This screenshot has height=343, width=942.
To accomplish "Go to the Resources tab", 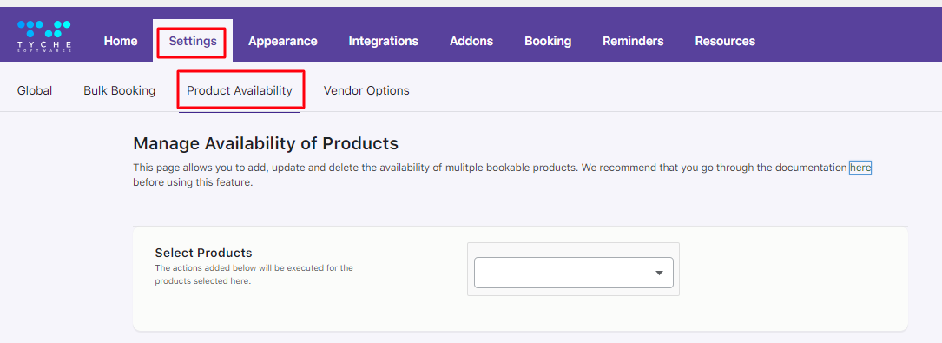I will point(725,42).
